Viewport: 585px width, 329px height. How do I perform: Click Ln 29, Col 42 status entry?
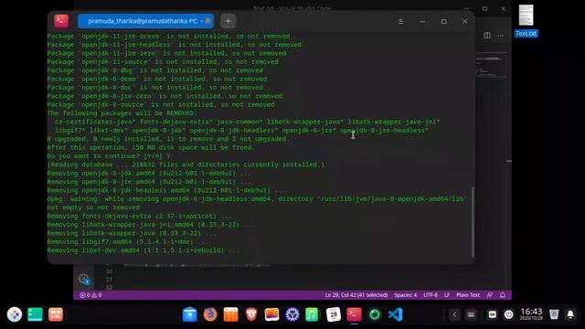pos(356,295)
